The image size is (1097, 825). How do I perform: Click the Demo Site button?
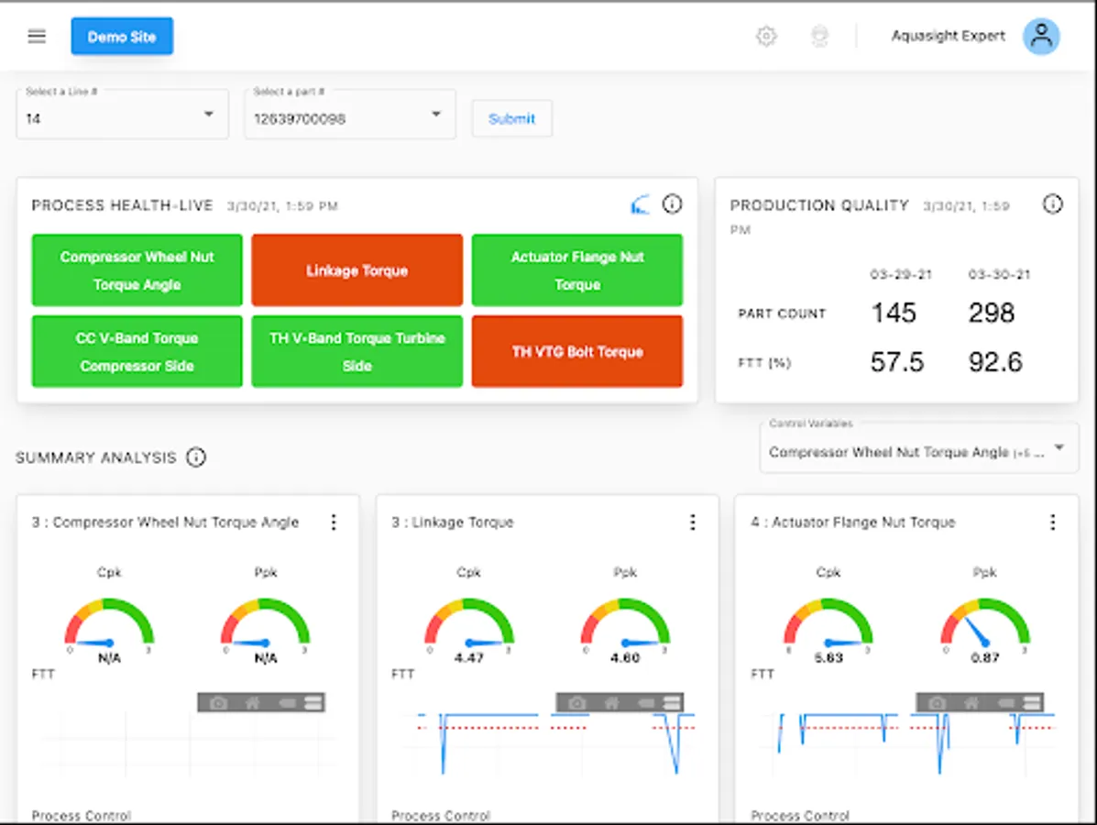tap(122, 37)
